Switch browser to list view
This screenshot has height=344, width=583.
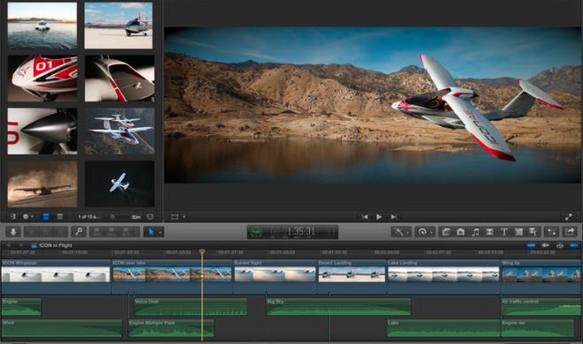click(x=60, y=216)
